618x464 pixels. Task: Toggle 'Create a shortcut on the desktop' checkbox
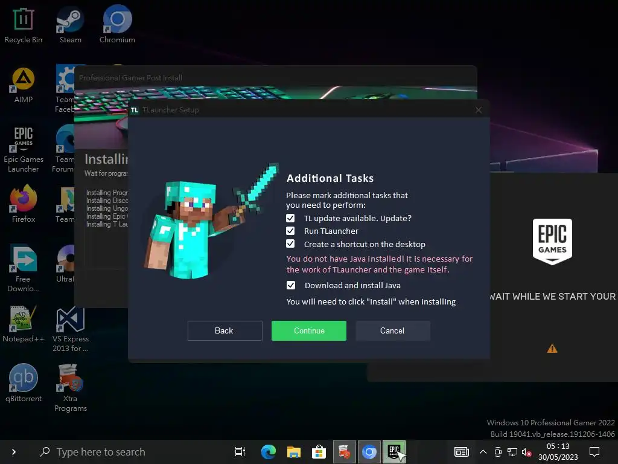(290, 244)
